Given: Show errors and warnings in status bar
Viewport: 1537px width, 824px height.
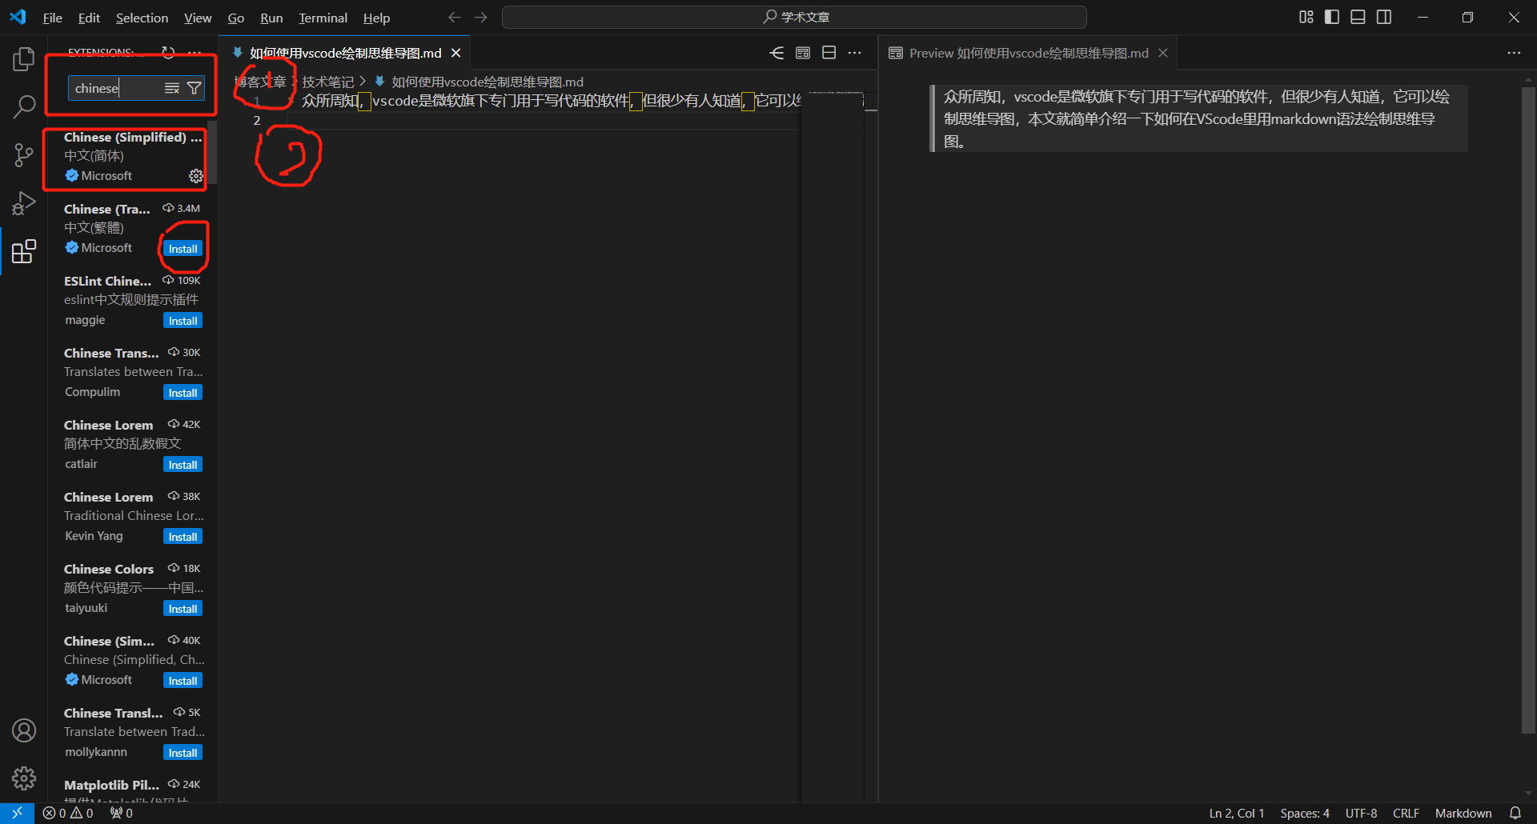Looking at the screenshot, I should (x=68, y=813).
